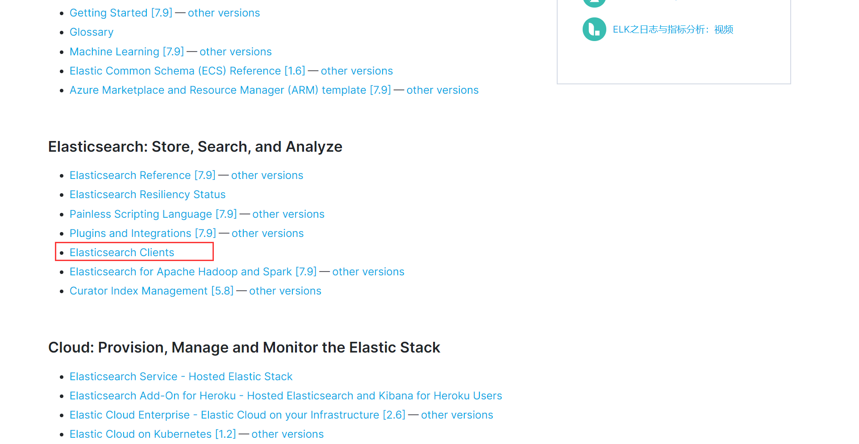Open Elastic Common Schema (ECS) Reference
Viewport: 859px width, 444px height.
tap(187, 71)
